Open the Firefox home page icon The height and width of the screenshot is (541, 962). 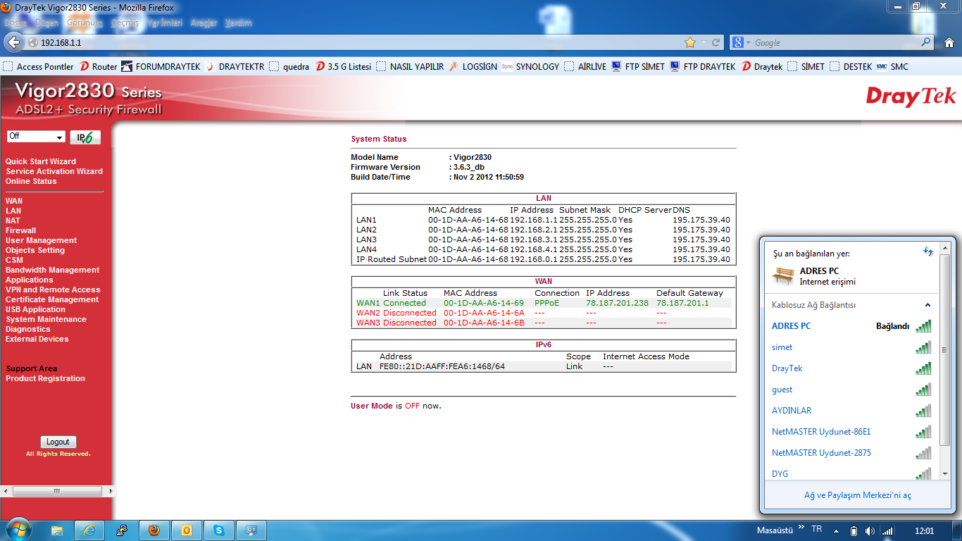pos(947,43)
